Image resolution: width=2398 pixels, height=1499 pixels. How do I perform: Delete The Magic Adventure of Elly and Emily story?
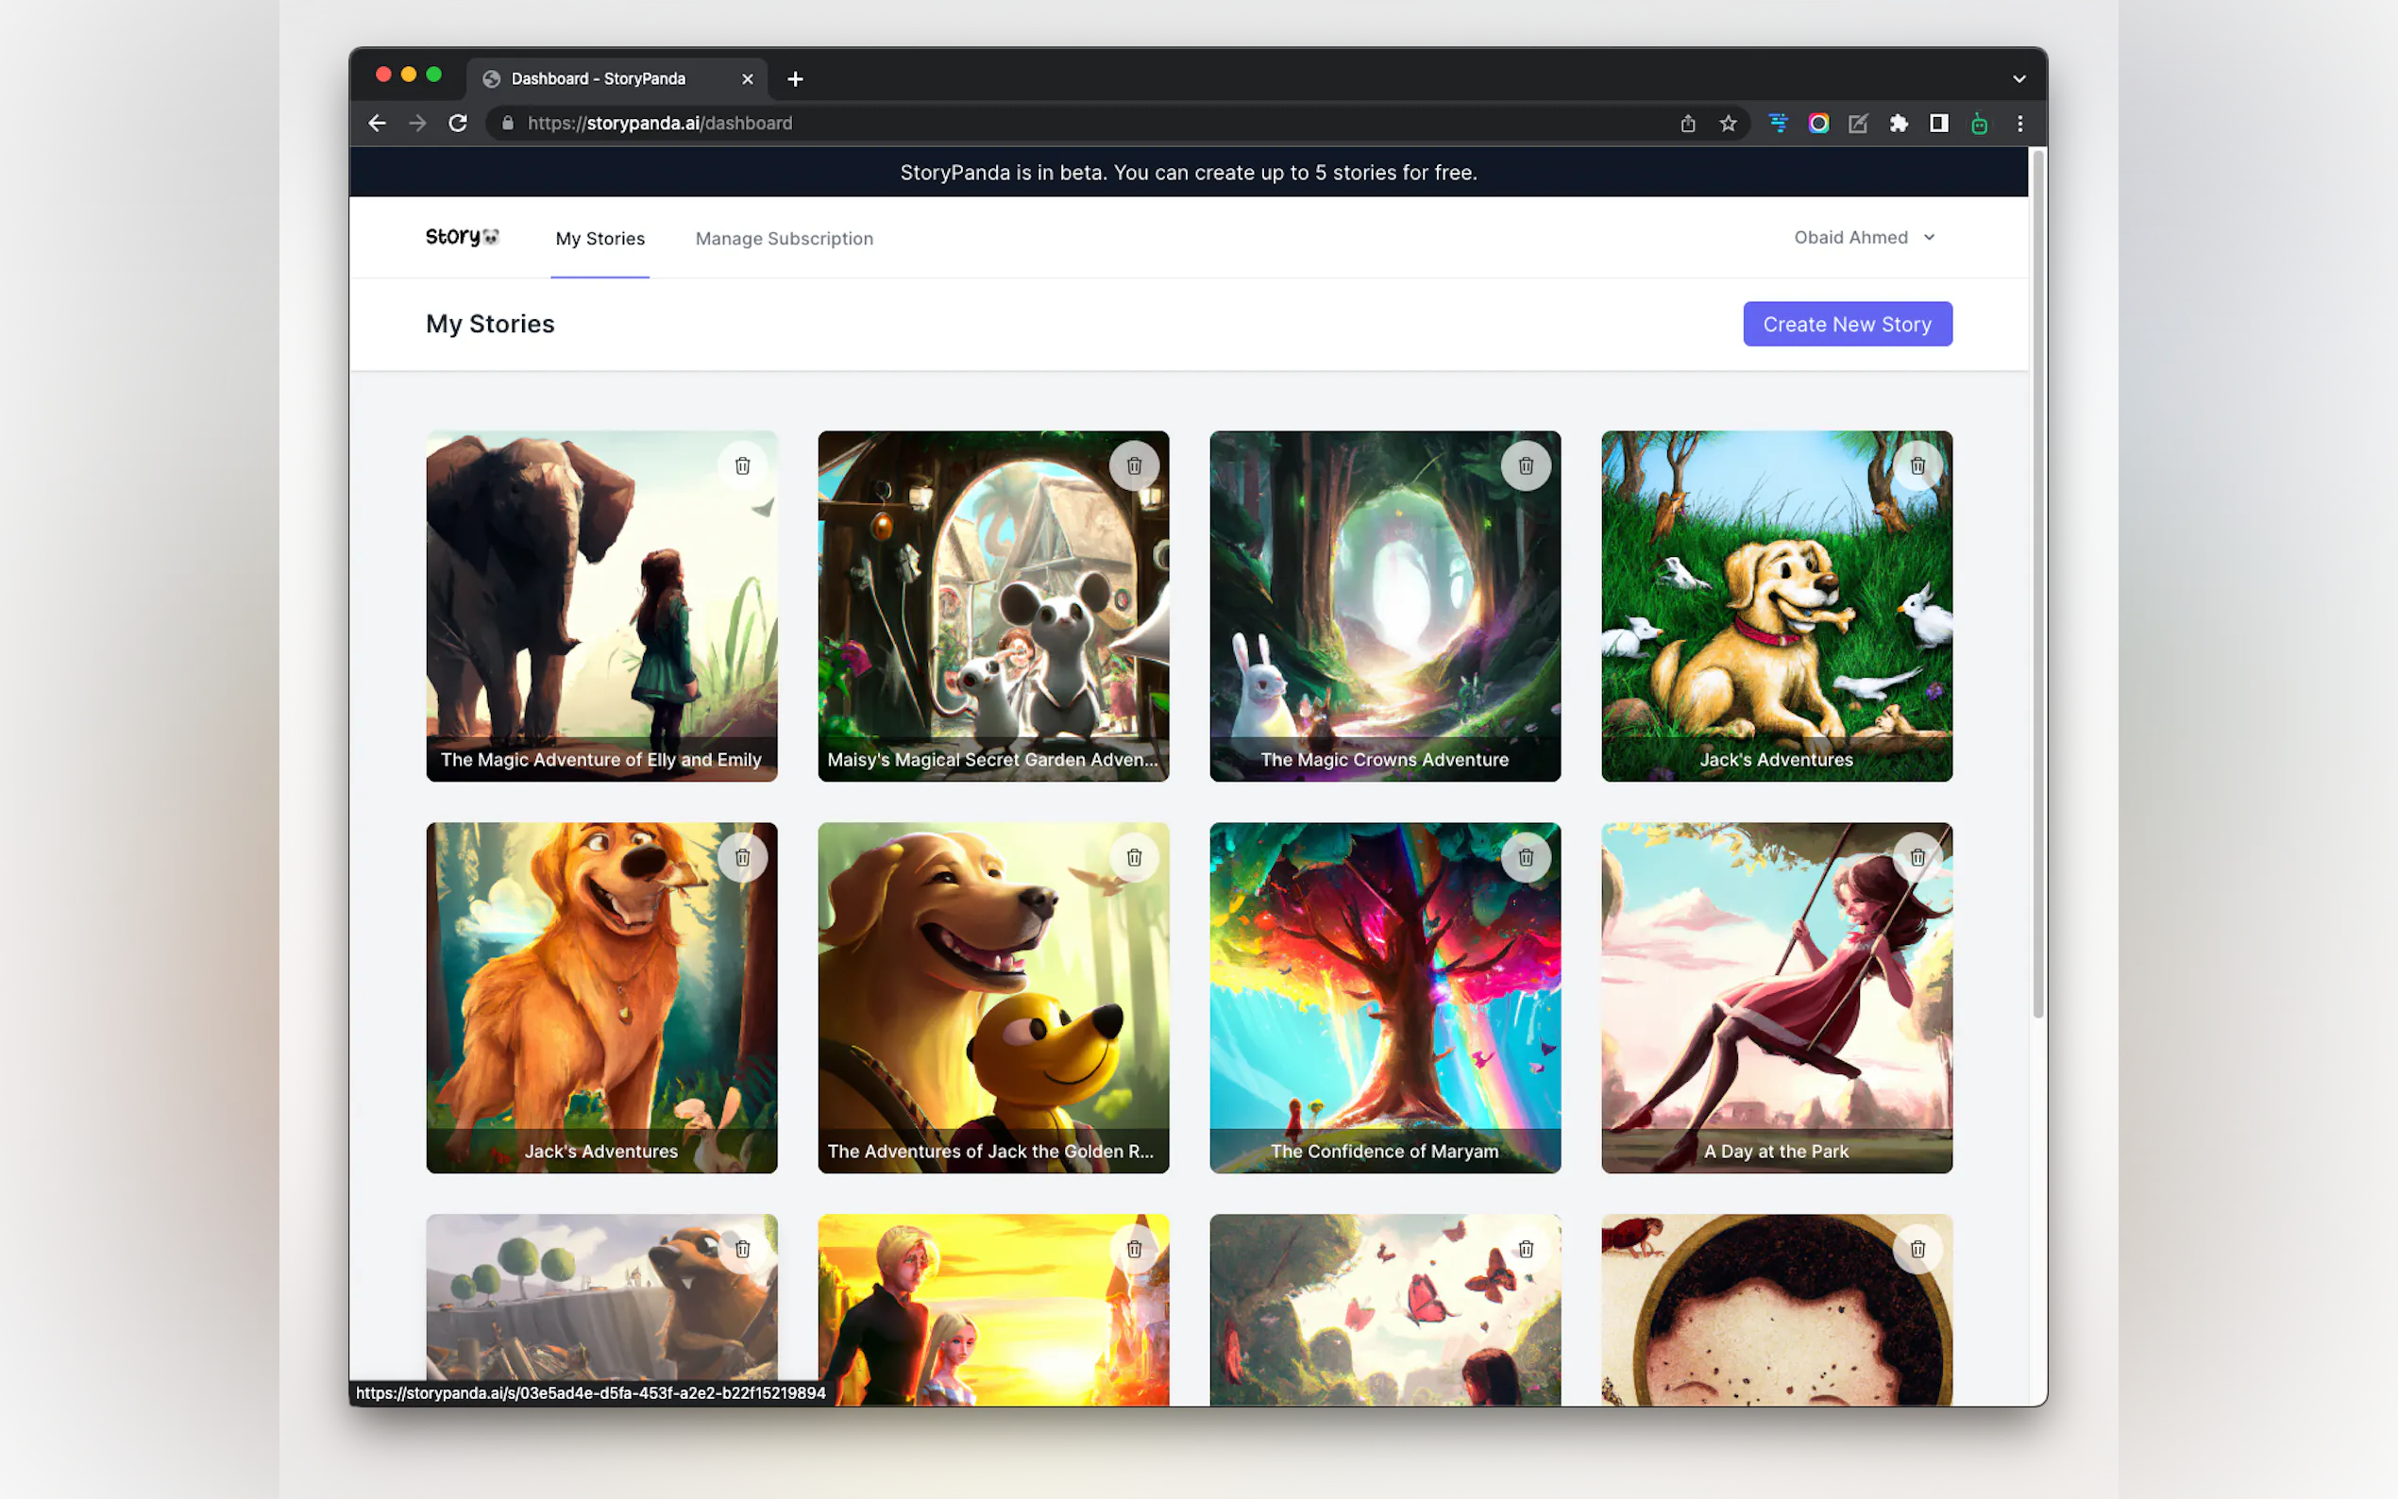point(741,466)
